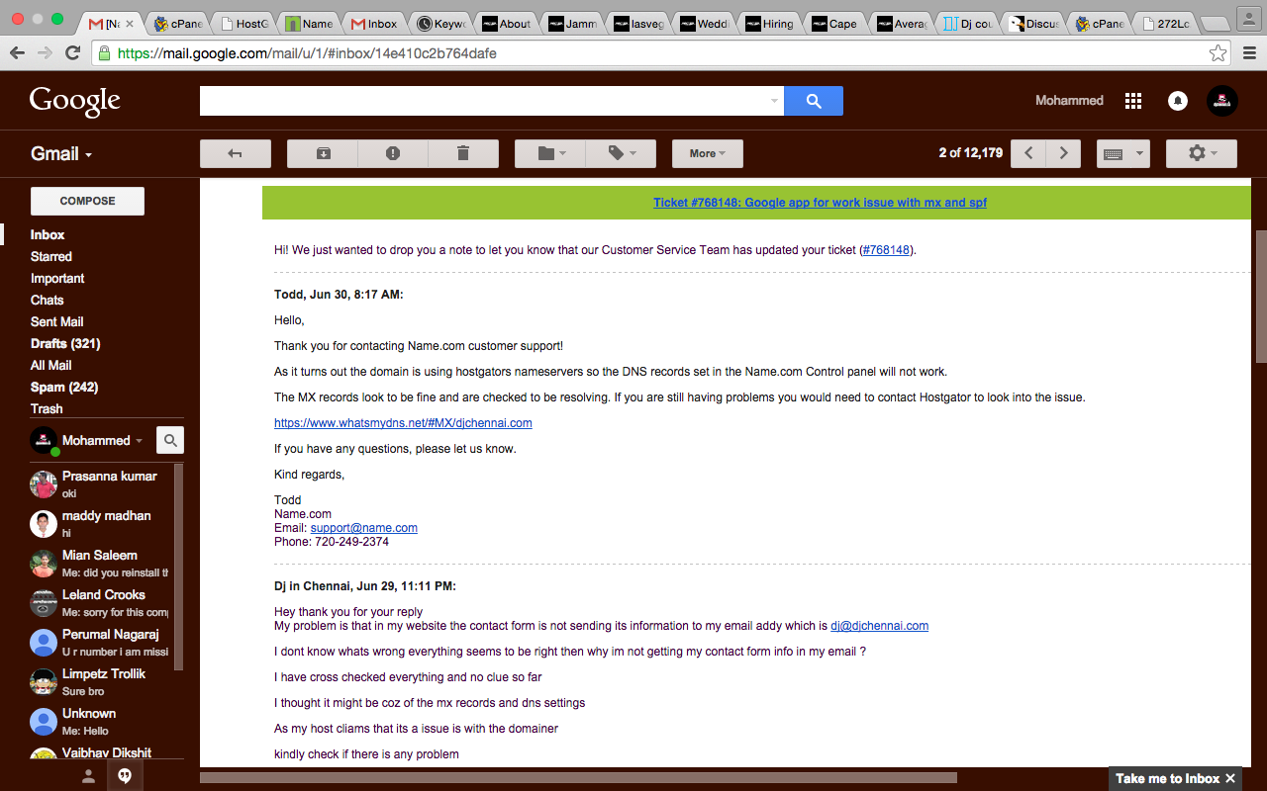1267x791 pixels.
Task: Open chat with Leland Crooks
Action: click(99, 602)
